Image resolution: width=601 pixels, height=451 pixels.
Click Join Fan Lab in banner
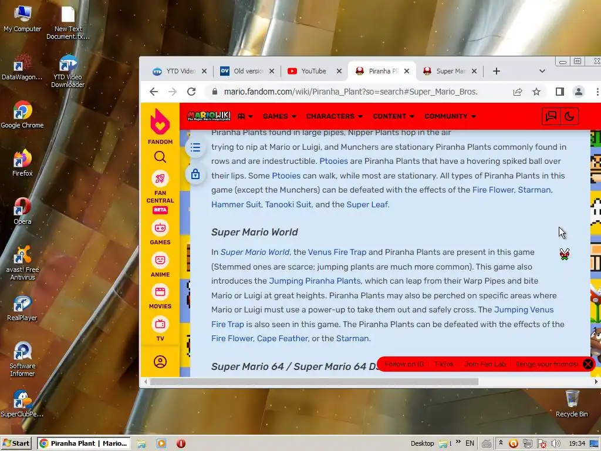(x=485, y=364)
